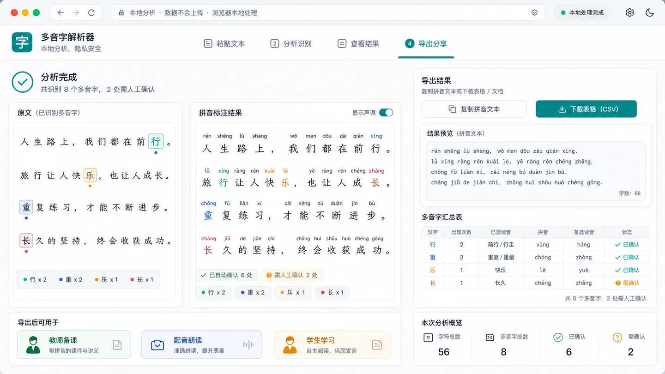
Task: Click the 长 x 1 chip under pinyin results
Action: coord(332,292)
